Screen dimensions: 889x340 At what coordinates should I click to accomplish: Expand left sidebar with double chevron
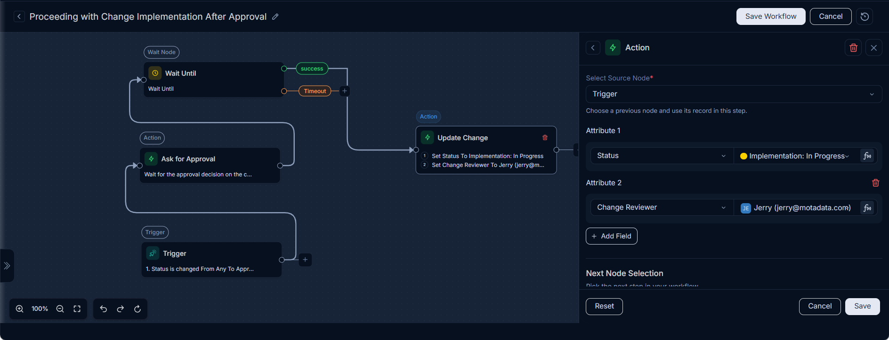click(x=7, y=266)
